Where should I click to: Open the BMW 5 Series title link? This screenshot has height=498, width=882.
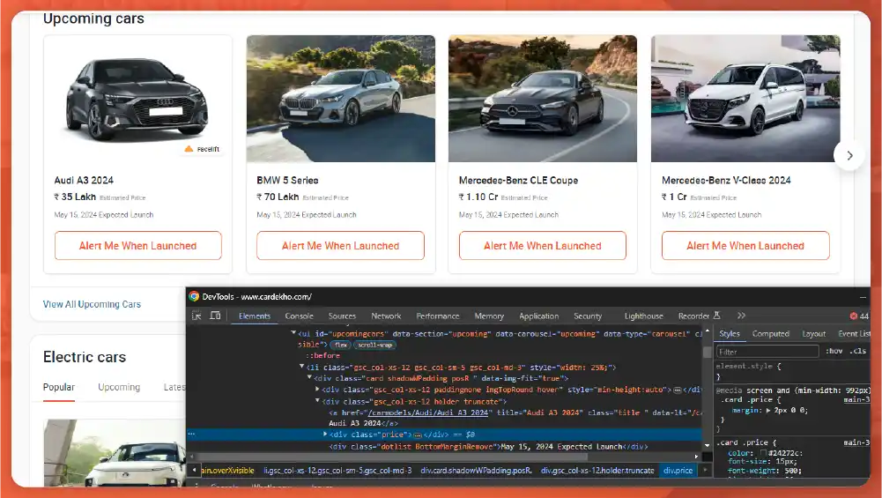tap(287, 181)
